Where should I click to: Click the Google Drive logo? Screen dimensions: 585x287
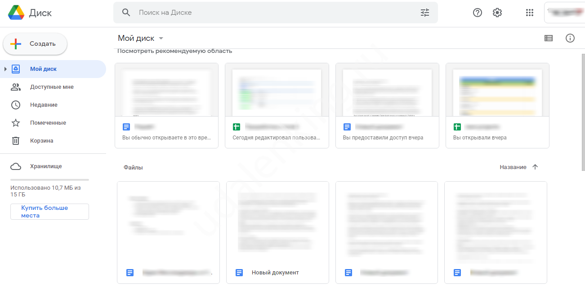[x=16, y=13]
